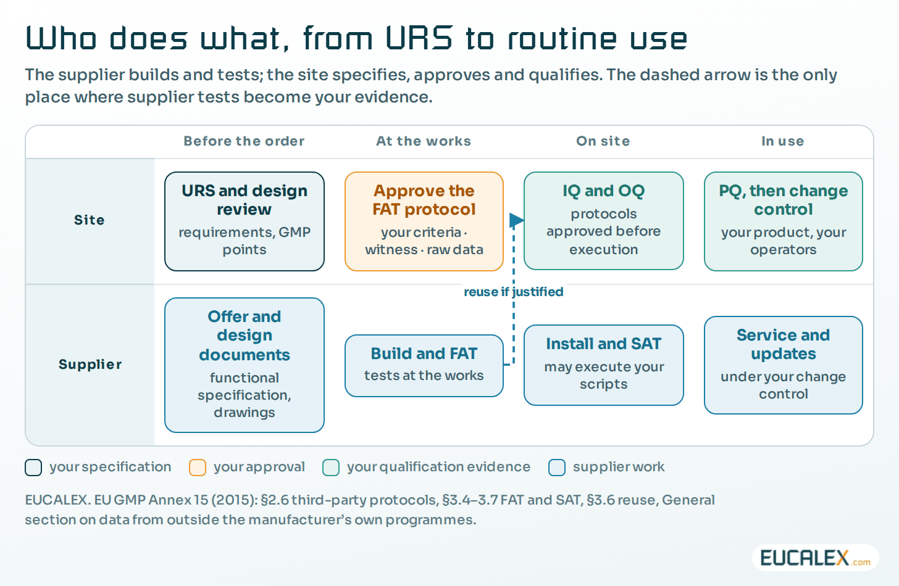Click the 'supplier work' legend label
This screenshot has width=899, height=586.
619,467
